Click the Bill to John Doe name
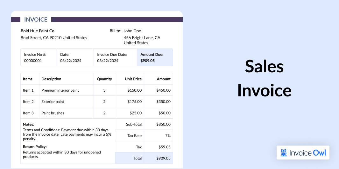339x169 pixels. (x=132, y=31)
